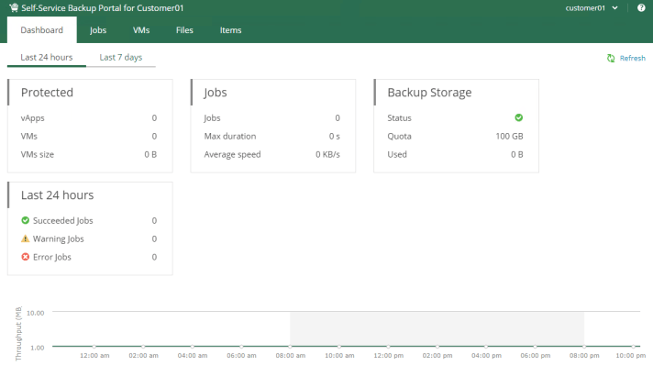This screenshot has height=377, width=653.
Task: Click the 08:00 am point on chart
Action: coord(291,347)
